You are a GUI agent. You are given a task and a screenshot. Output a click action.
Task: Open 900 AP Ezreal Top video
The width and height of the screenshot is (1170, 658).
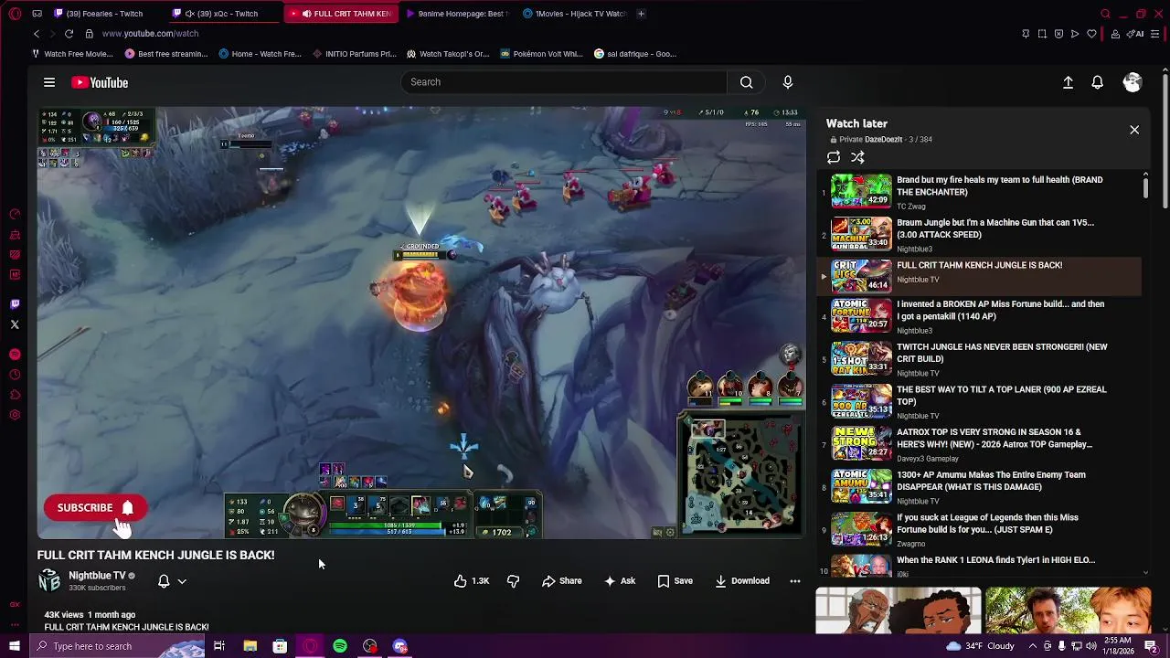click(x=978, y=402)
